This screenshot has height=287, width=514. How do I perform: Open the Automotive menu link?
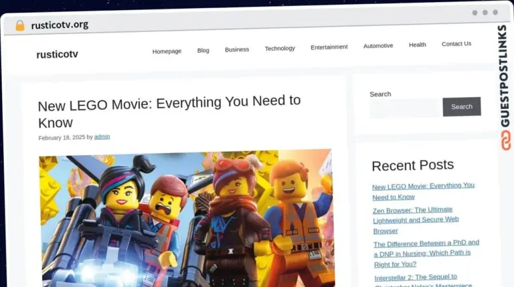coord(378,46)
